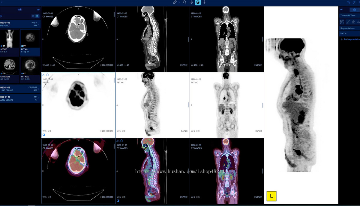Collapse the left study panel
The image size is (360, 206).
tap(38, 10)
